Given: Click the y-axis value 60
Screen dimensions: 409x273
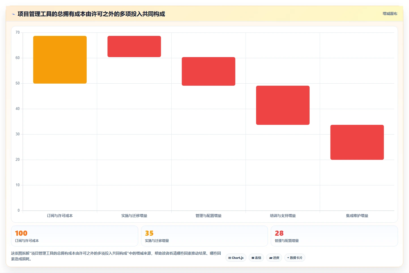Looking at the screenshot, I should pos(18,58).
